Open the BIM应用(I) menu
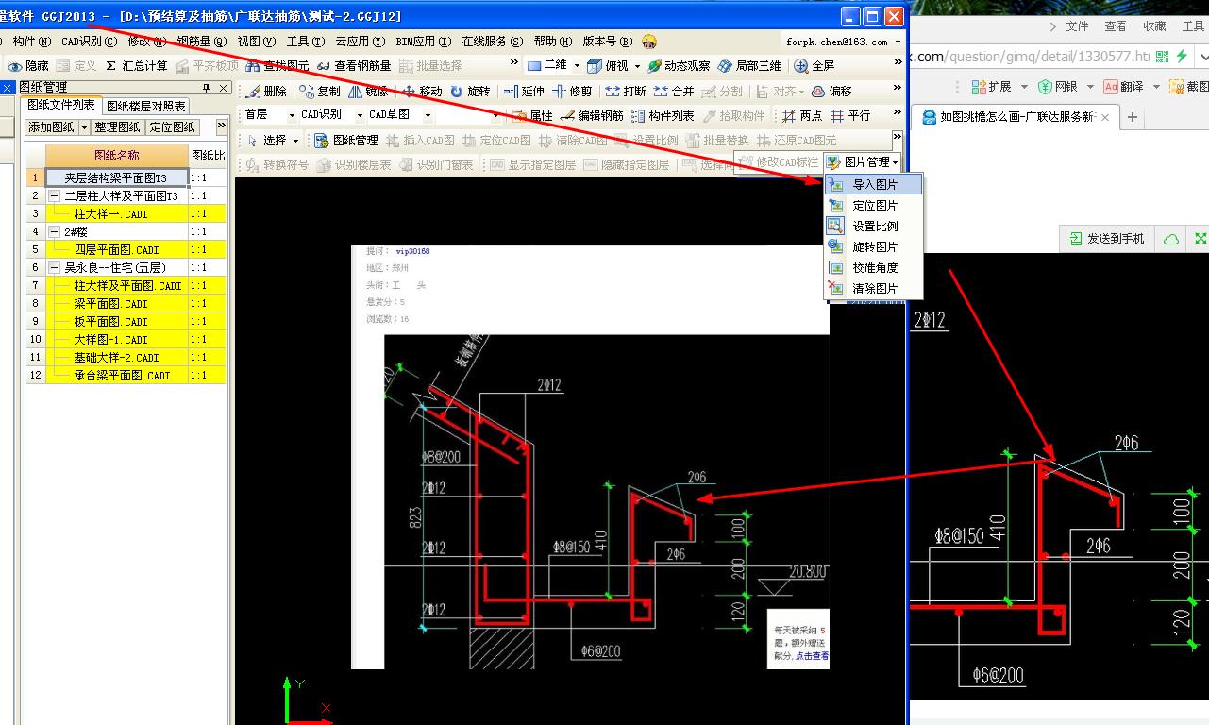Viewport: 1209px width, 725px height. 423,42
